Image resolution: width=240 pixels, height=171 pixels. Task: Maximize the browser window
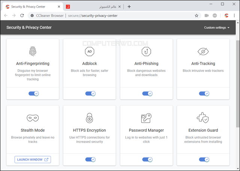[x=222, y=4]
